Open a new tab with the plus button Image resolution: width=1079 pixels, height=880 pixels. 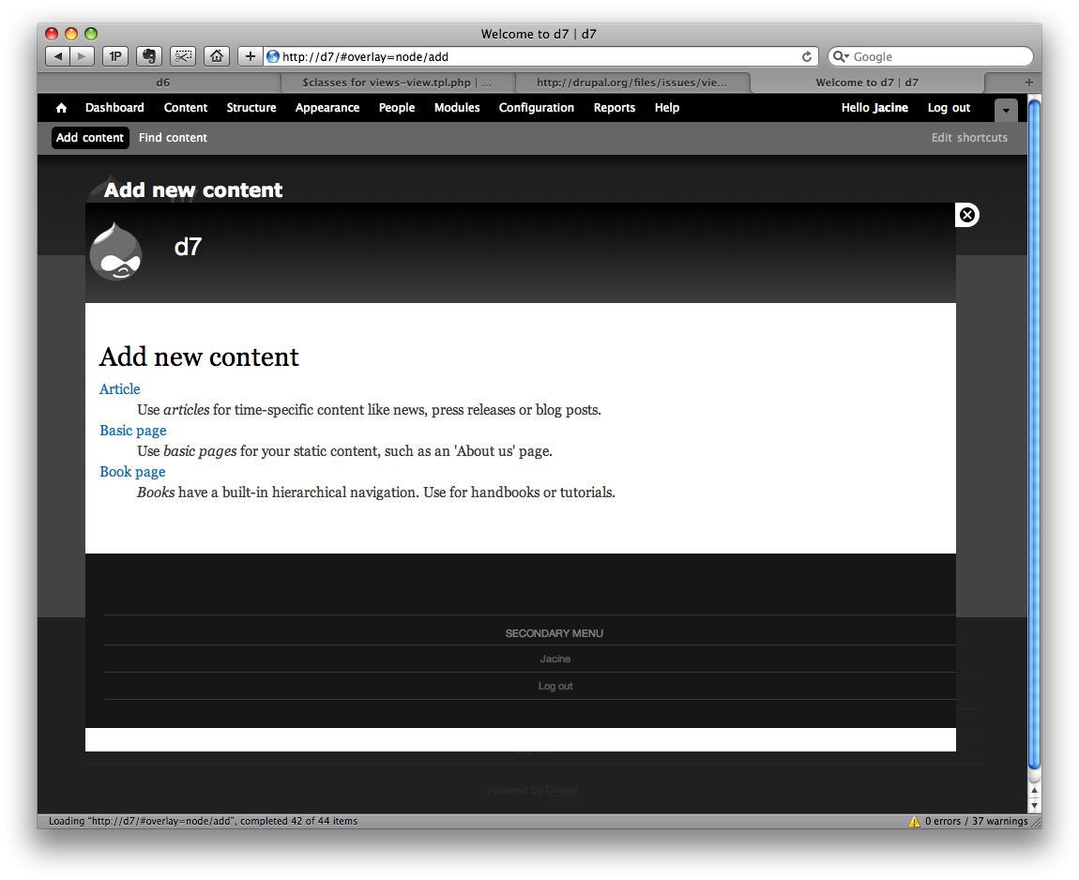point(250,56)
